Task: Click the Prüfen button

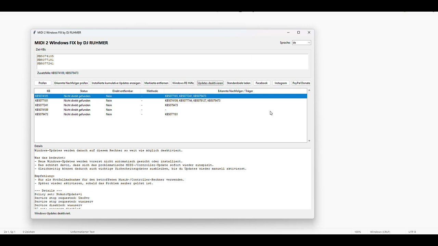Action: pyautogui.click(x=43, y=83)
